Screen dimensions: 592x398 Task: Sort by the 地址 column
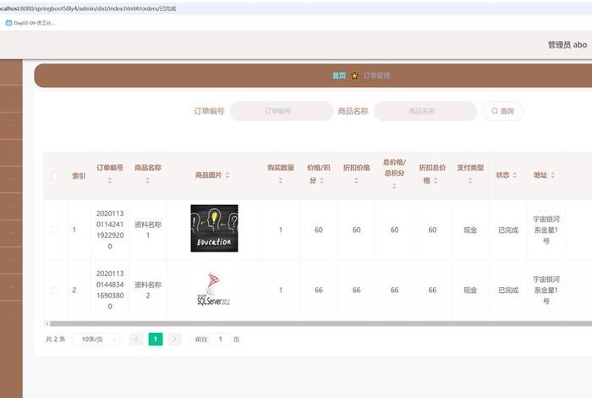click(553, 175)
